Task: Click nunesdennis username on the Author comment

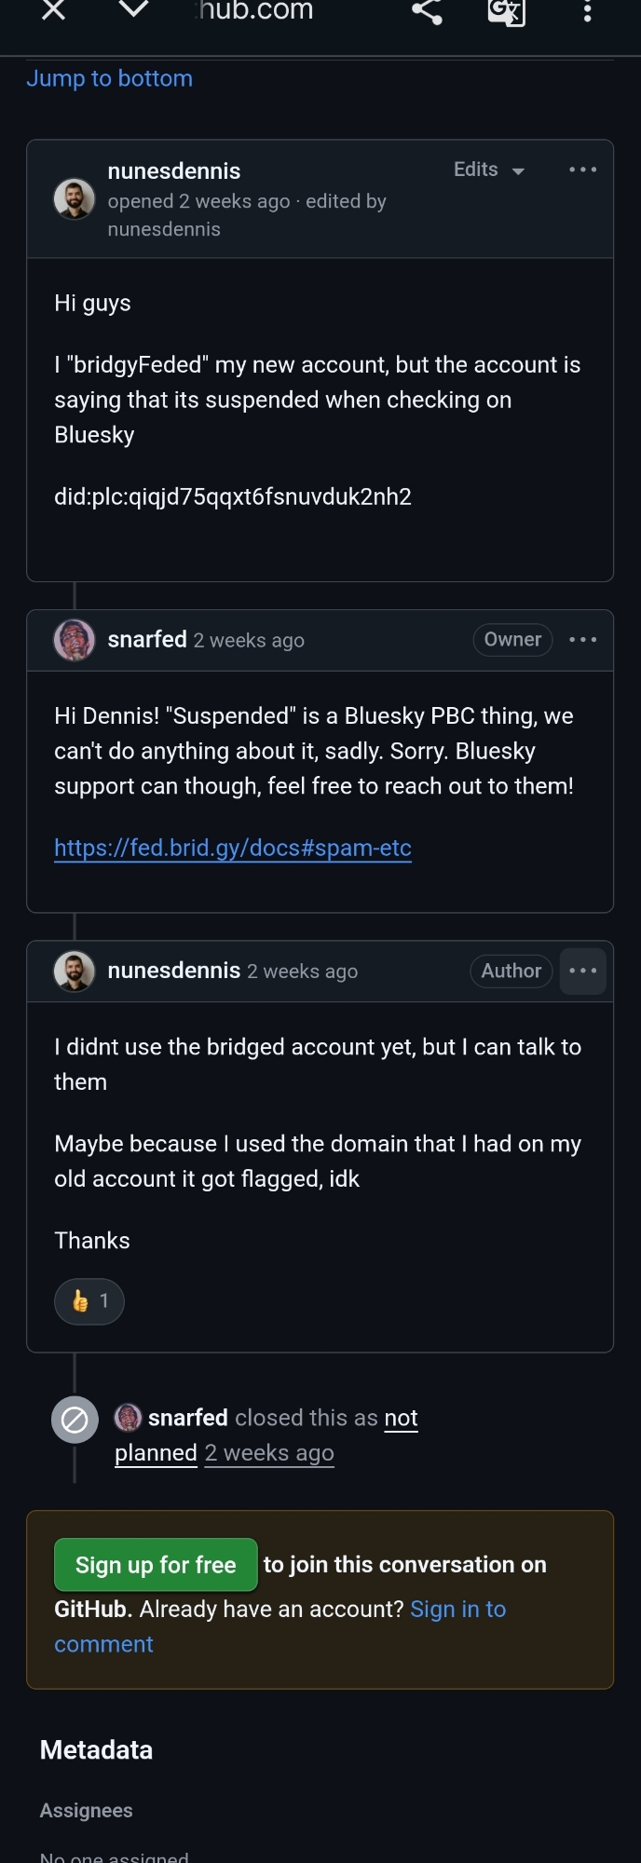Action: click(173, 971)
